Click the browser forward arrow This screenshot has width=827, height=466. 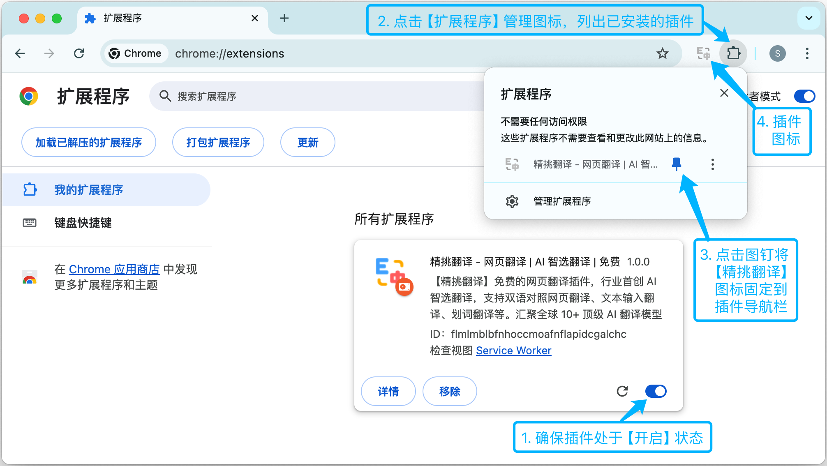pyautogui.click(x=49, y=53)
